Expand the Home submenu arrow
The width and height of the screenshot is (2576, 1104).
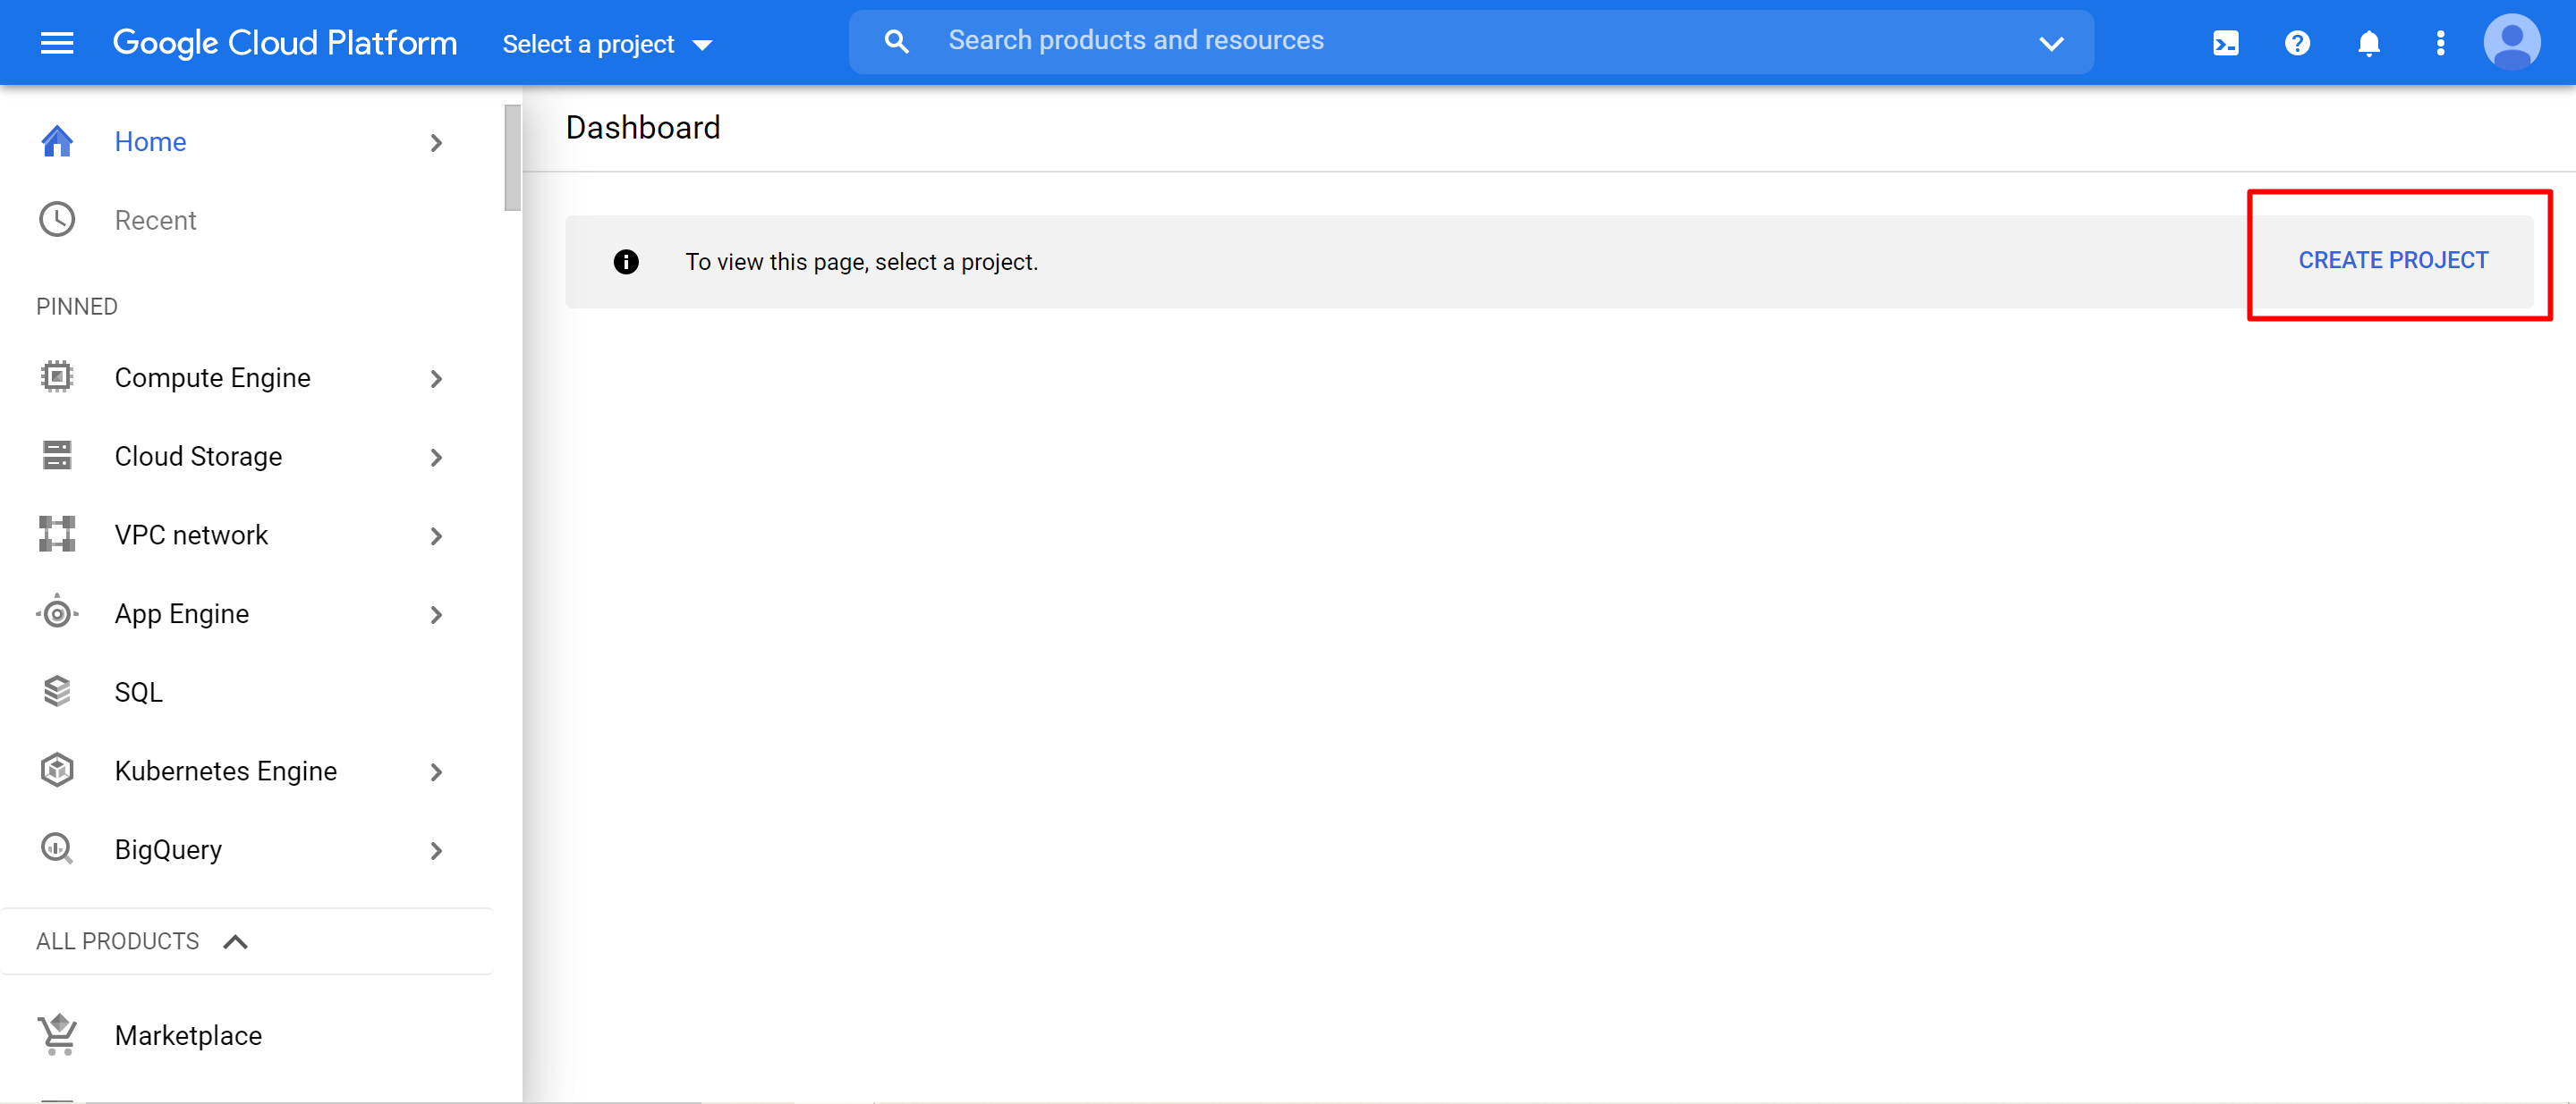[x=436, y=143]
